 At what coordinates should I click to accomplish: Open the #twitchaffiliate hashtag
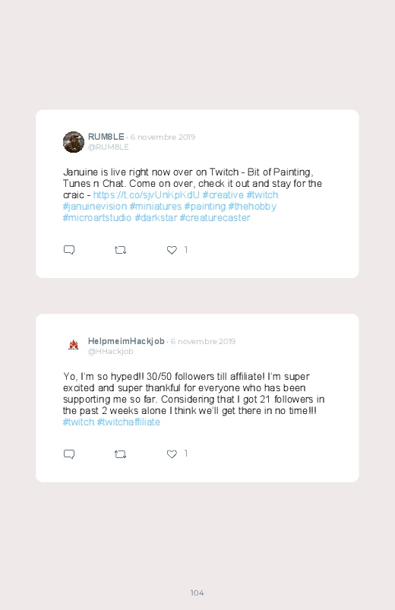128,422
